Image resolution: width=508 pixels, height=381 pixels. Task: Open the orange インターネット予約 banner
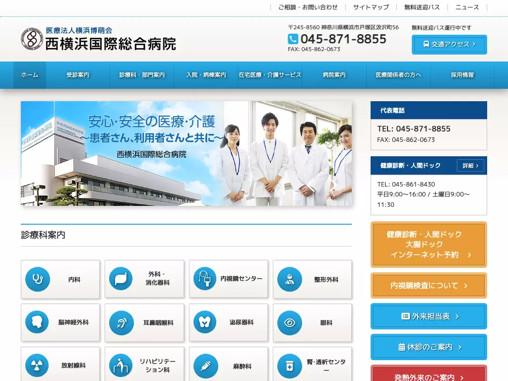click(x=429, y=244)
